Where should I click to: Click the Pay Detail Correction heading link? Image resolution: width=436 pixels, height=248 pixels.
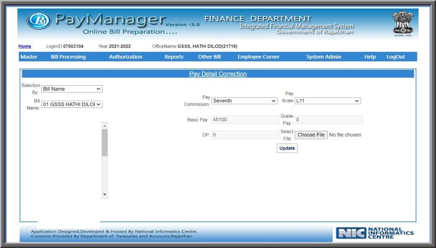pos(218,74)
